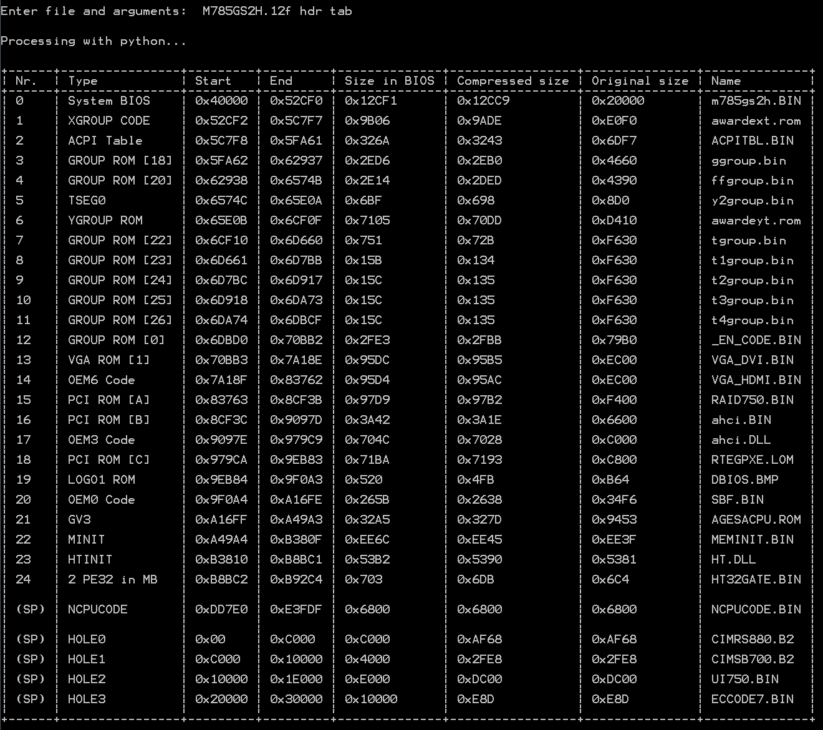Click 'ACPI Table' type entry
Image resolution: width=823 pixels, height=730 pixels.
point(105,140)
